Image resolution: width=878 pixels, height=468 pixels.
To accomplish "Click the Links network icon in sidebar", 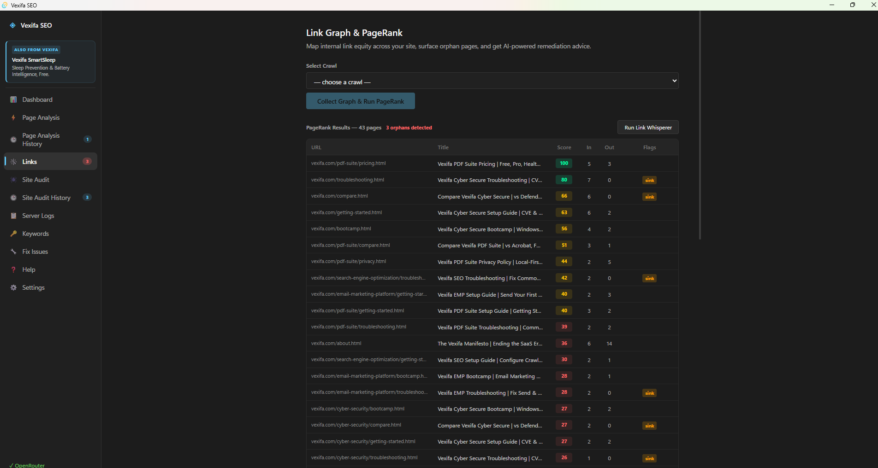I will (13, 162).
